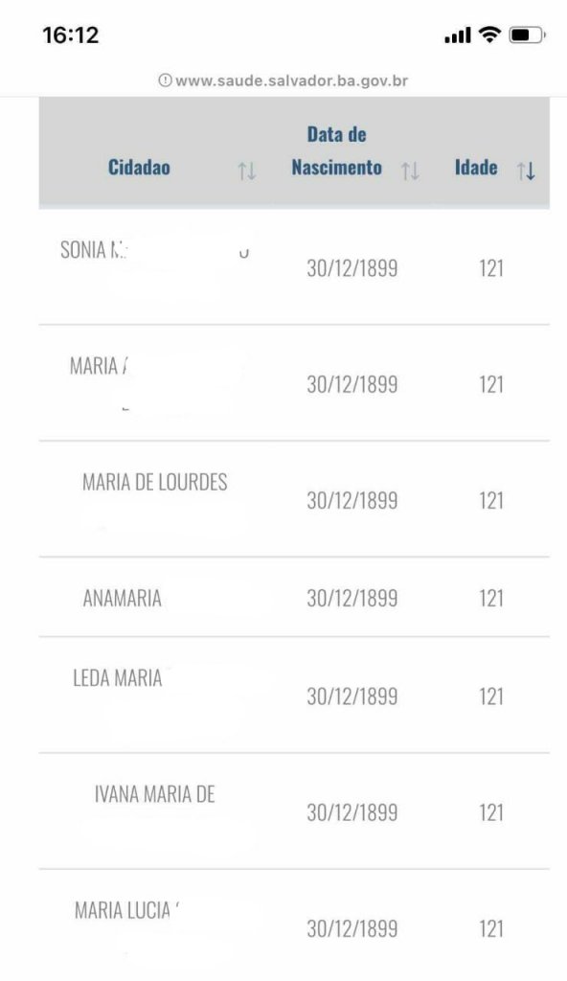Tap the battery status icon

tap(527, 35)
